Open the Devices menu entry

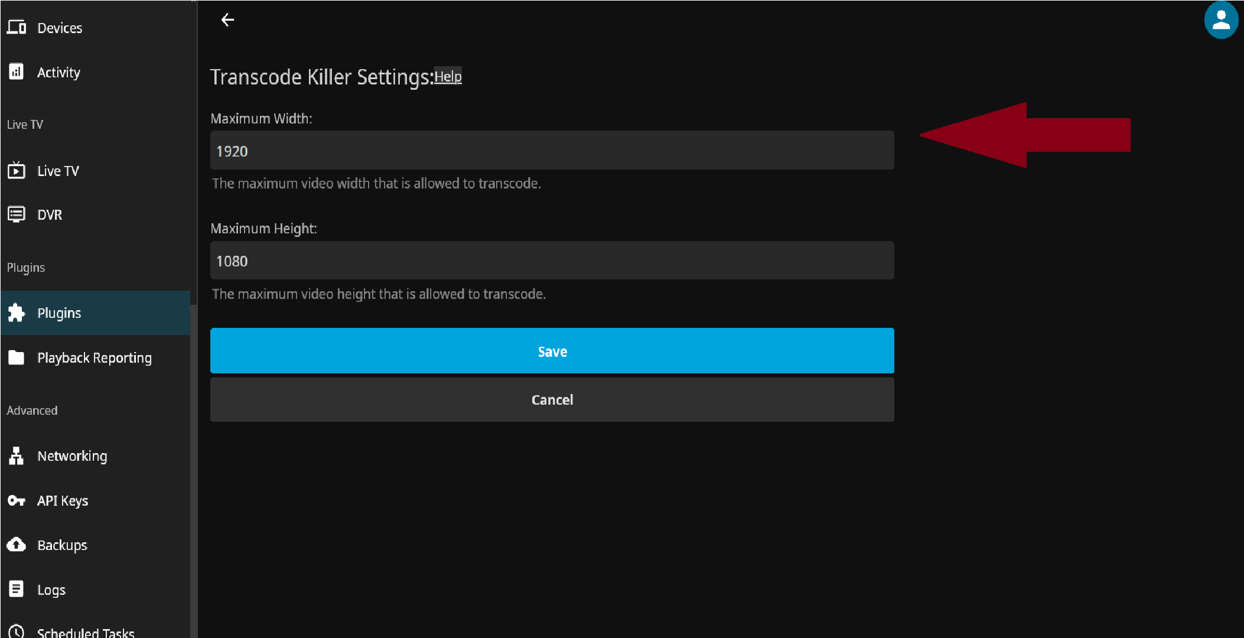click(x=95, y=28)
